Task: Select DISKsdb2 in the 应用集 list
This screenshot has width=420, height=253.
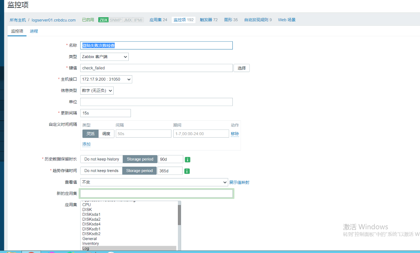Action: (129, 234)
